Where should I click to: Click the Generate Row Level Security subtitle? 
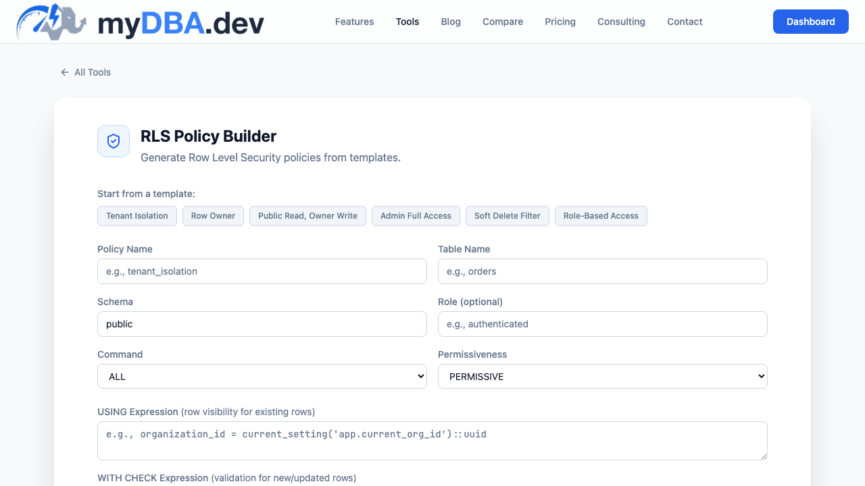tap(270, 157)
